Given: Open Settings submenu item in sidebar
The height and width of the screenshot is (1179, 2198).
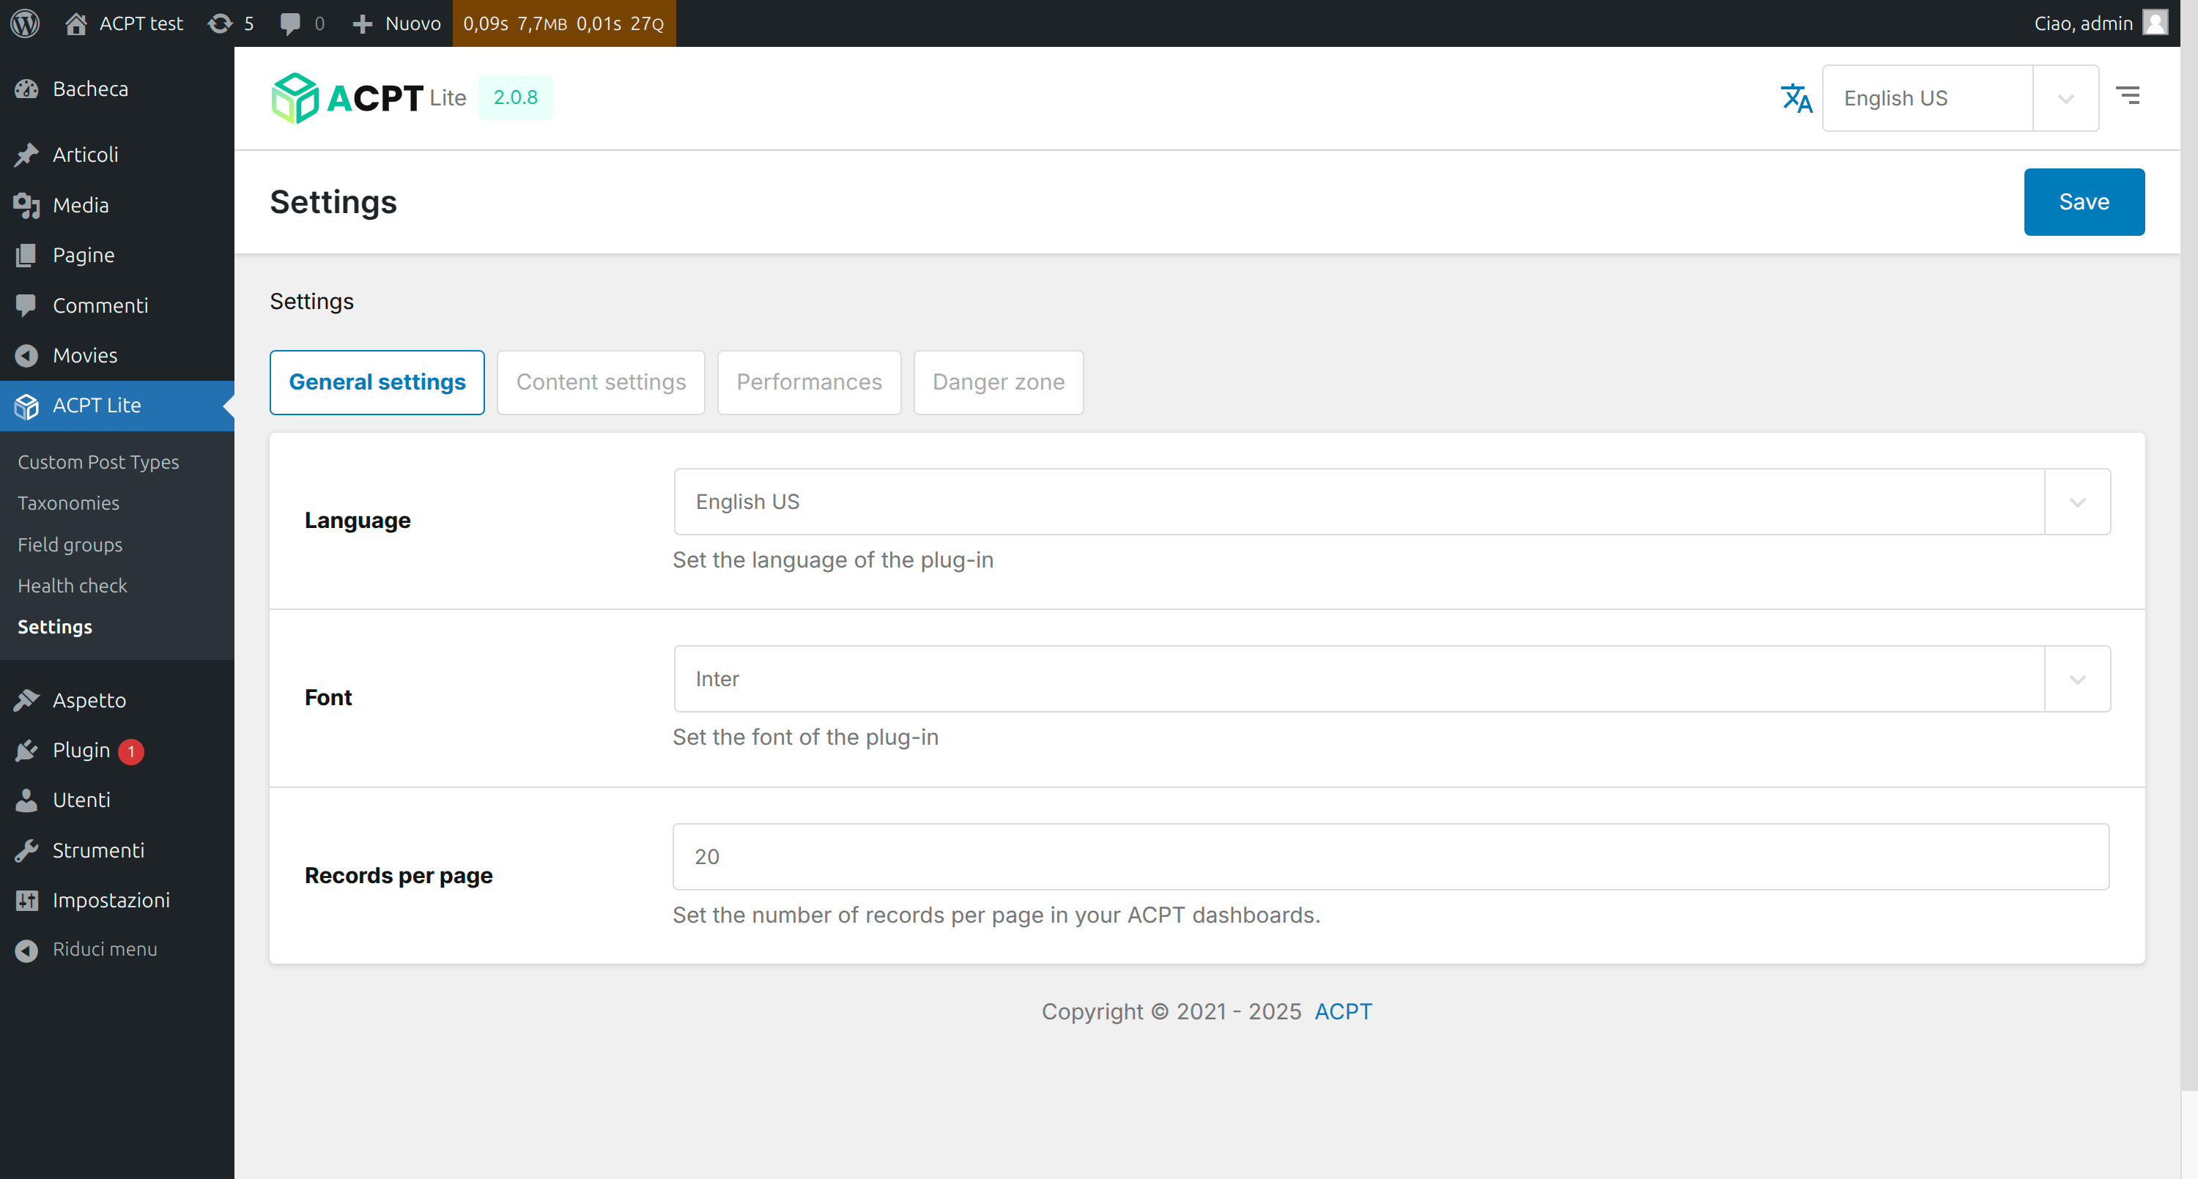Looking at the screenshot, I should (55, 627).
